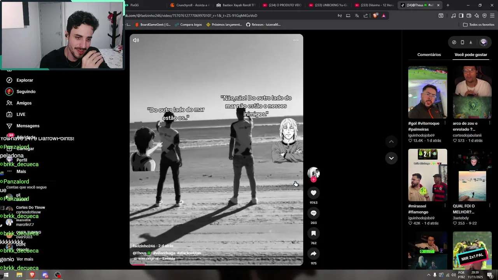This screenshot has height=280, width=498.
Task: Open the Compara Jogos bookmark
Action: pos(188,24)
